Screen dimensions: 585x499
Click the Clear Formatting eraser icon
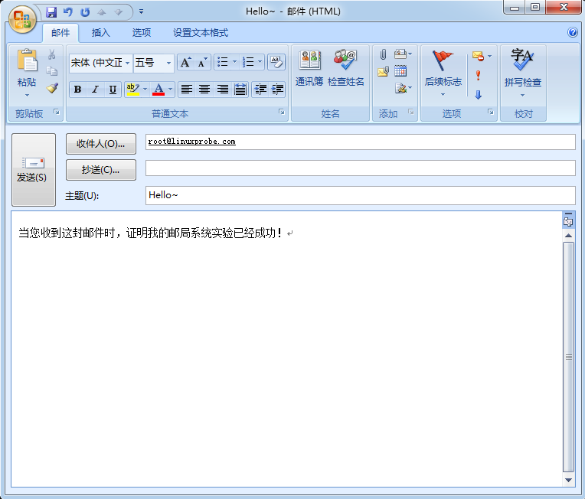click(276, 62)
